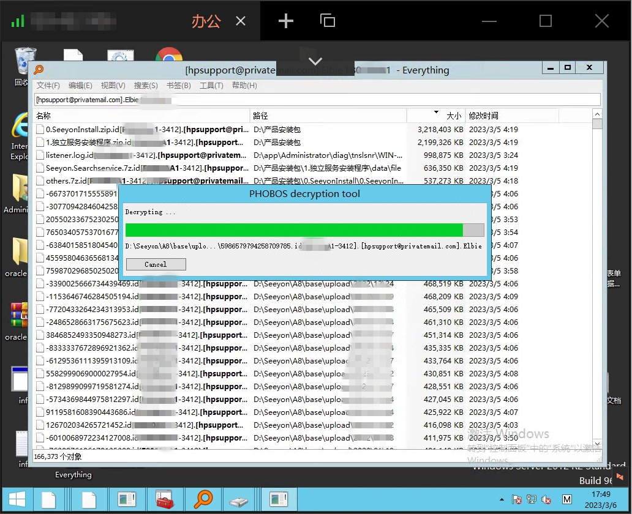Click the green signal strength icon

coord(18,21)
